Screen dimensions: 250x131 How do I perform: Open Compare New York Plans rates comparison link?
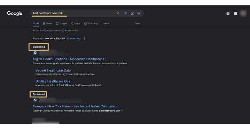pos(75,106)
